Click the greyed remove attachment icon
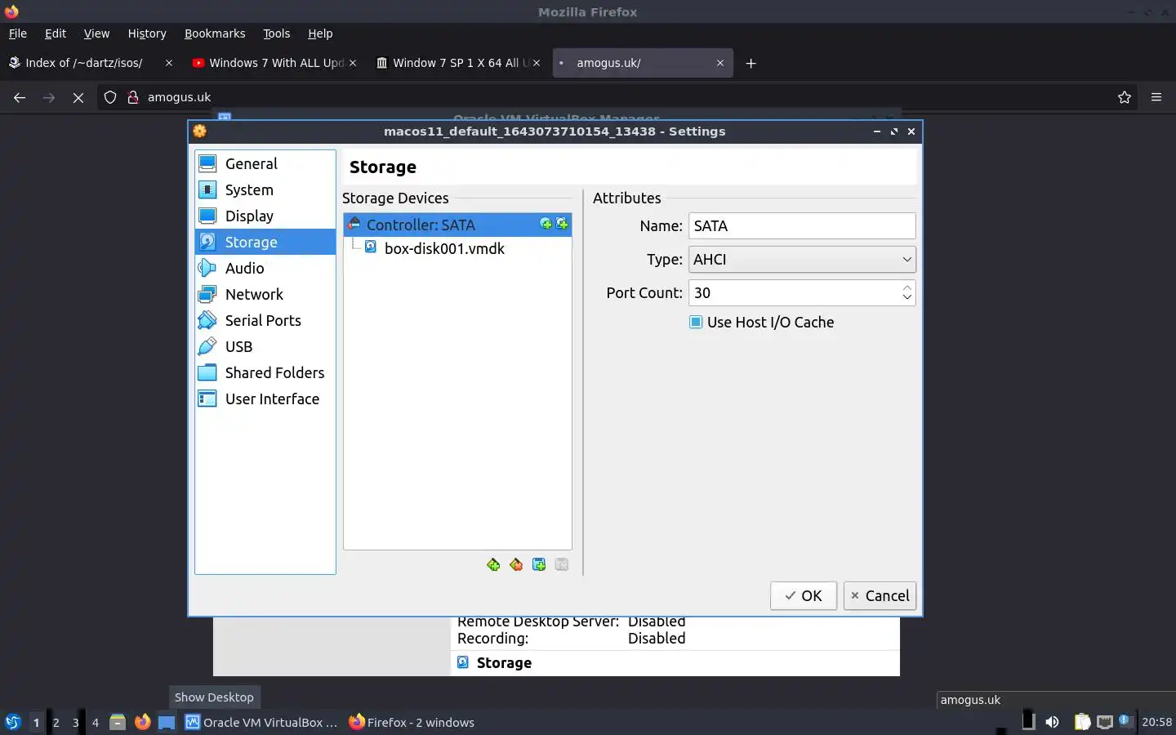The width and height of the screenshot is (1176, 735). [562, 564]
